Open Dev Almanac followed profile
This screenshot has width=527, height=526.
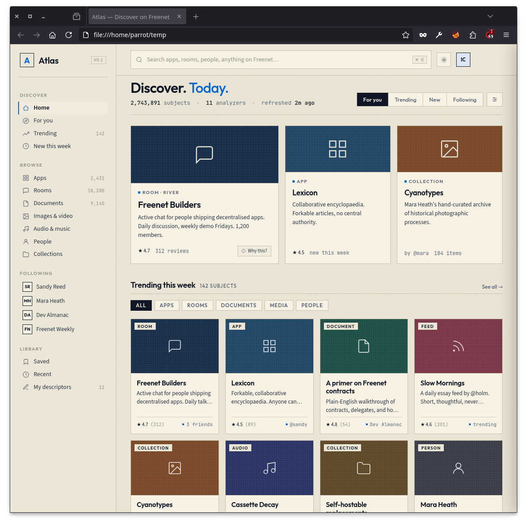[x=63, y=315]
